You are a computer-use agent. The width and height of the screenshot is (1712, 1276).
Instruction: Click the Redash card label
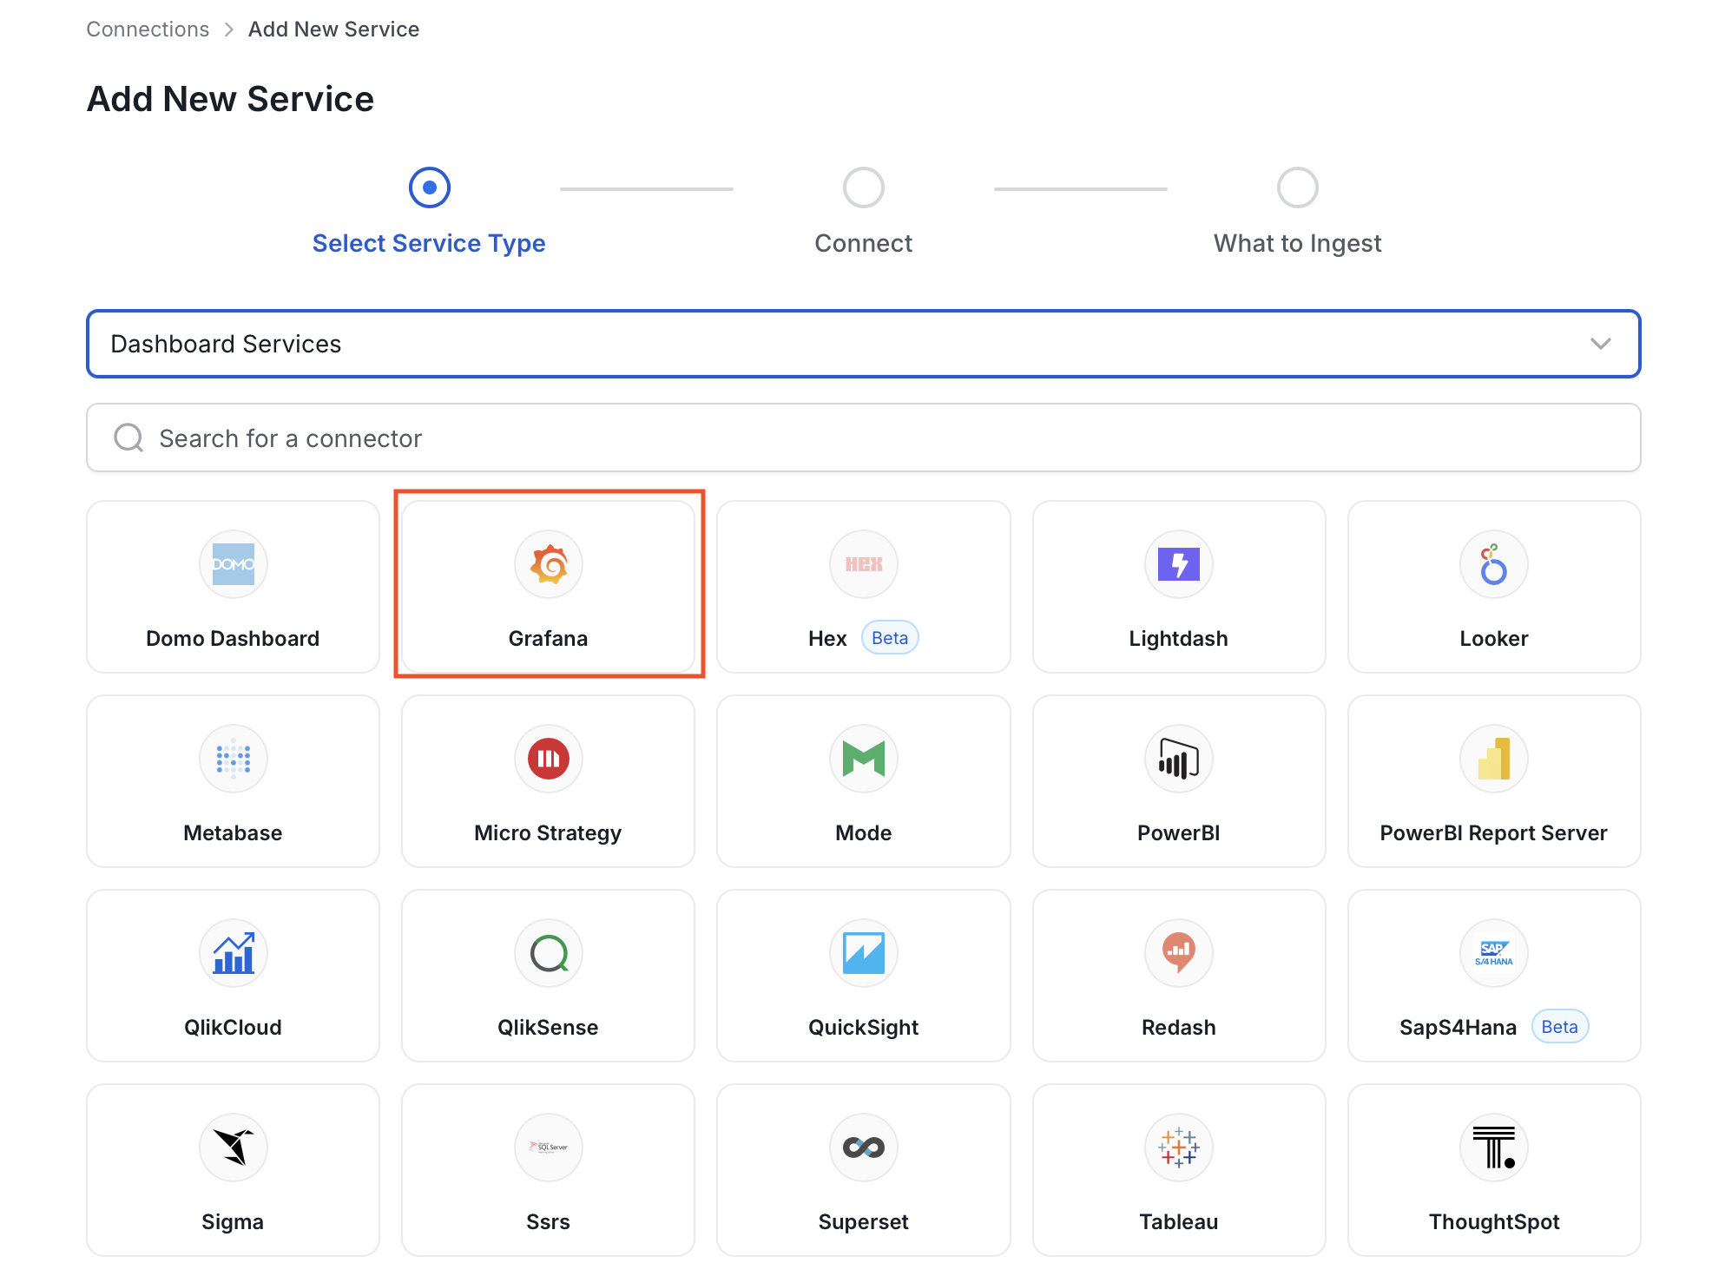click(1179, 1028)
